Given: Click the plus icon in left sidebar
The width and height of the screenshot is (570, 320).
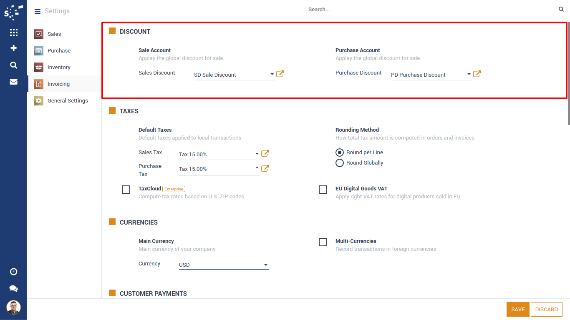Looking at the screenshot, I should click(13, 48).
